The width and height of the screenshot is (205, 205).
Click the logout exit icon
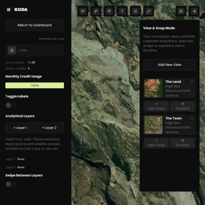pyautogui.click(x=194, y=11)
